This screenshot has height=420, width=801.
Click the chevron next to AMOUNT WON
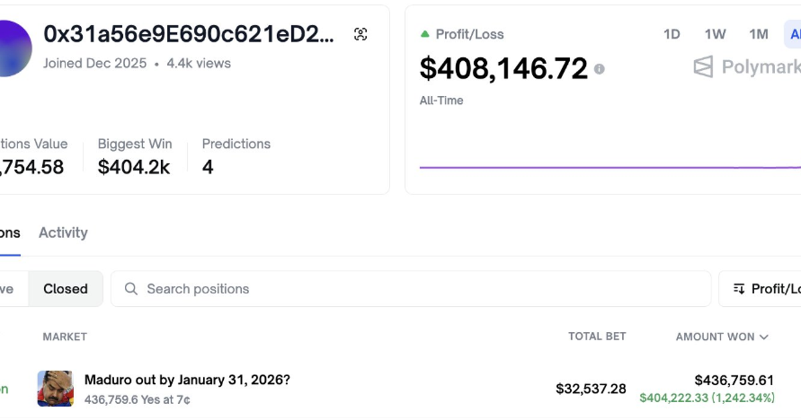point(764,337)
